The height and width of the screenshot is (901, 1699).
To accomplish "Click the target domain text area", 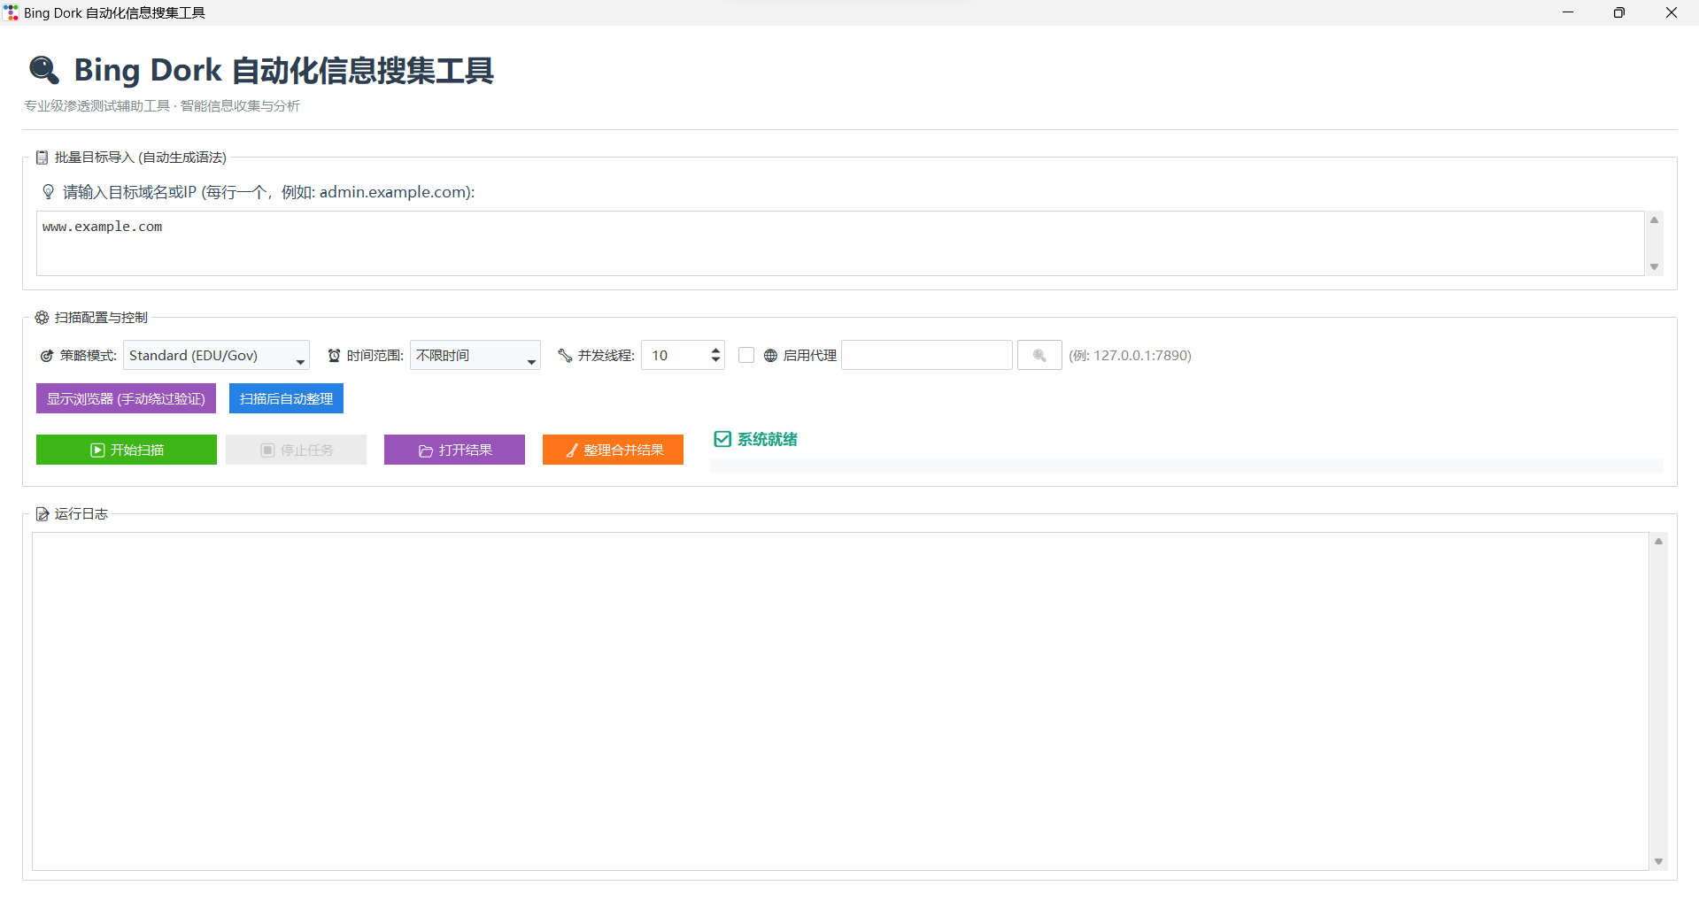I will pyautogui.click(x=840, y=243).
